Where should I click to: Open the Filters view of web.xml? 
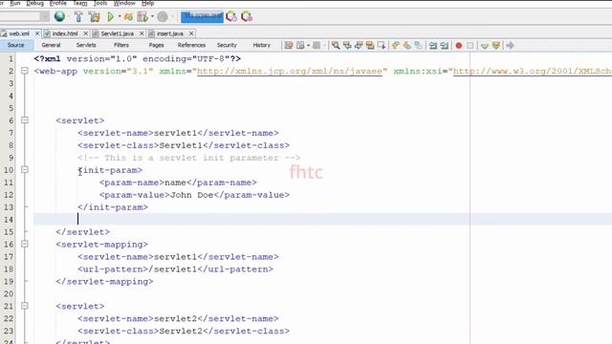[121, 45]
